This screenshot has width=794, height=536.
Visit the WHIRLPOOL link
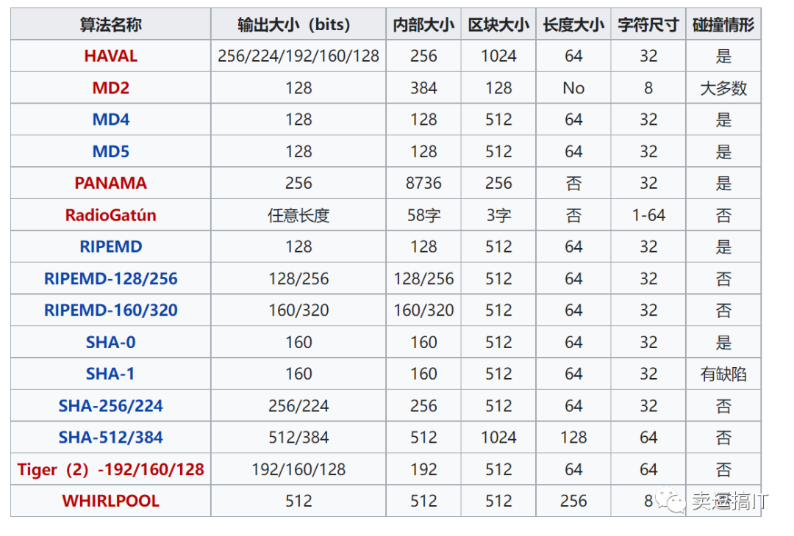(x=110, y=501)
